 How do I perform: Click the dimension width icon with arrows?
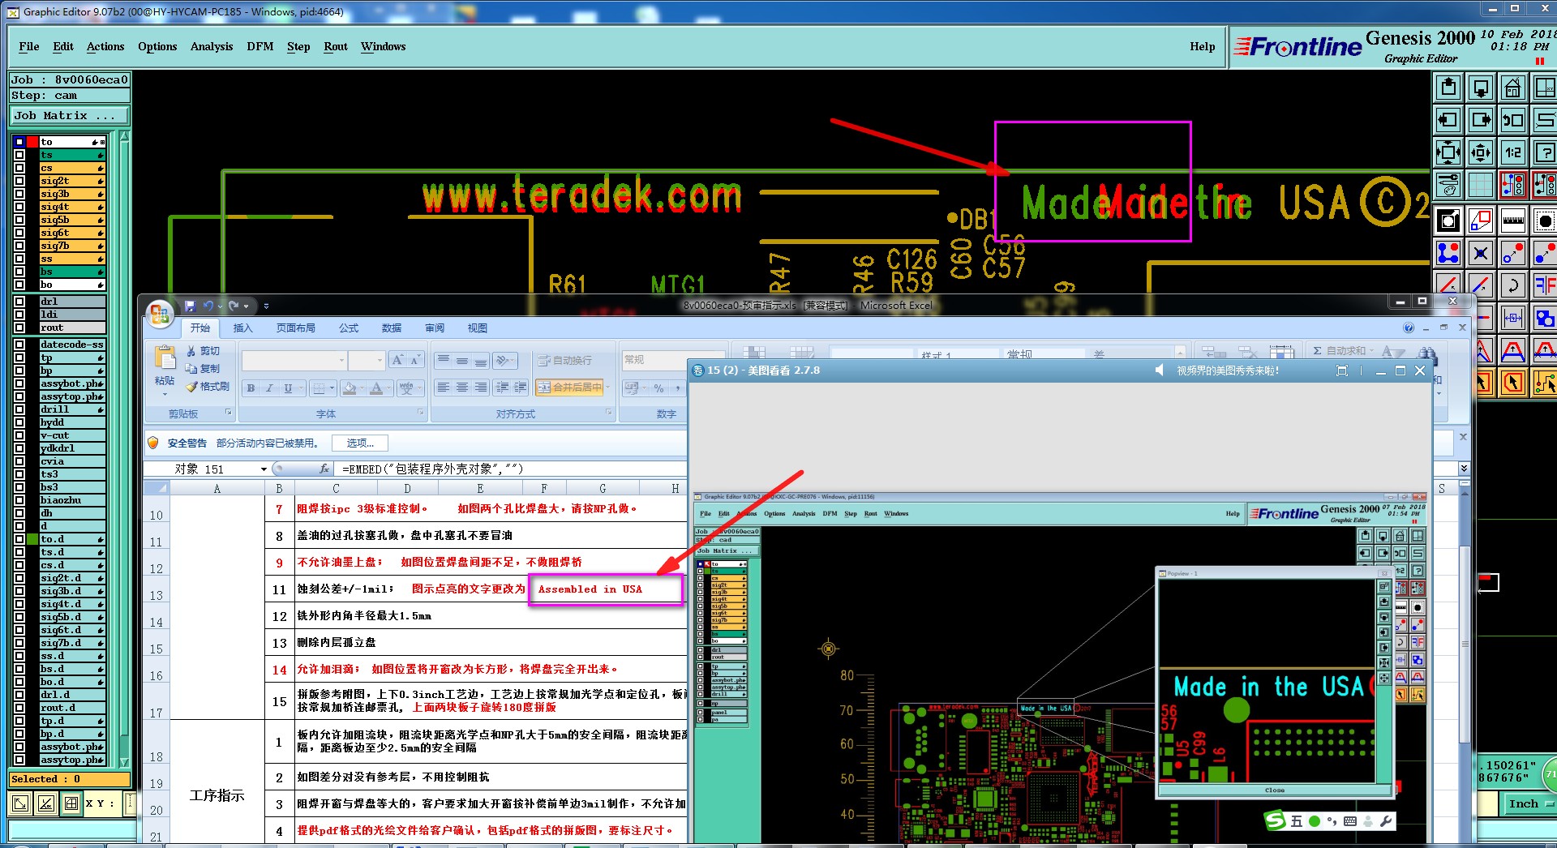point(1513,317)
